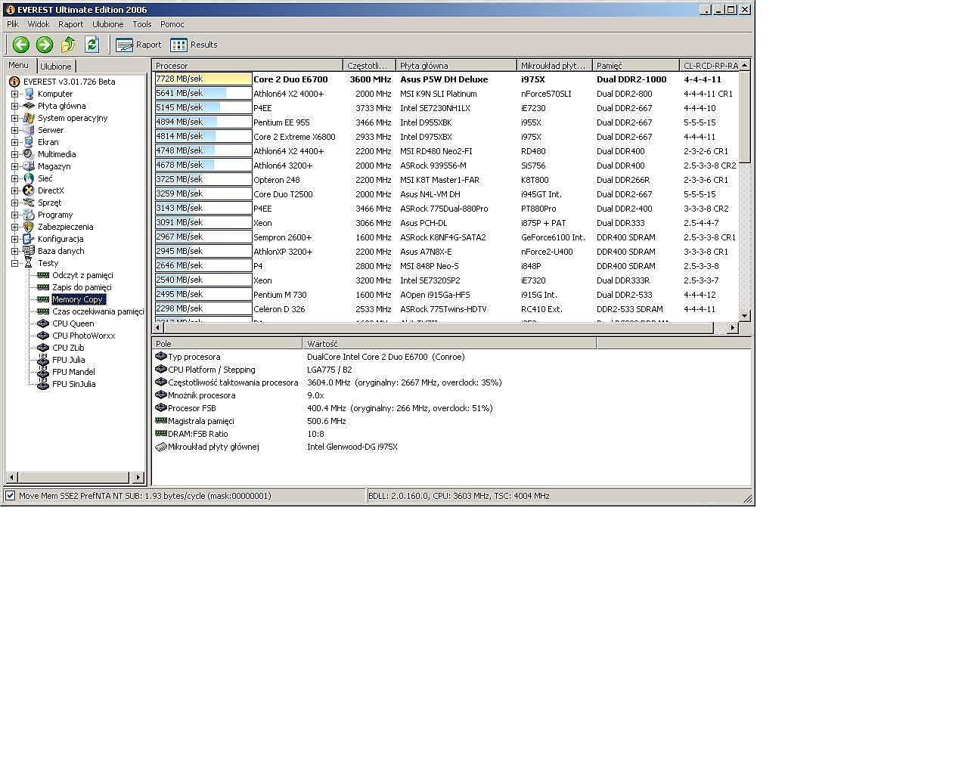
Task: Select the Testy icon in tree
Action: (x=29, y=263)
